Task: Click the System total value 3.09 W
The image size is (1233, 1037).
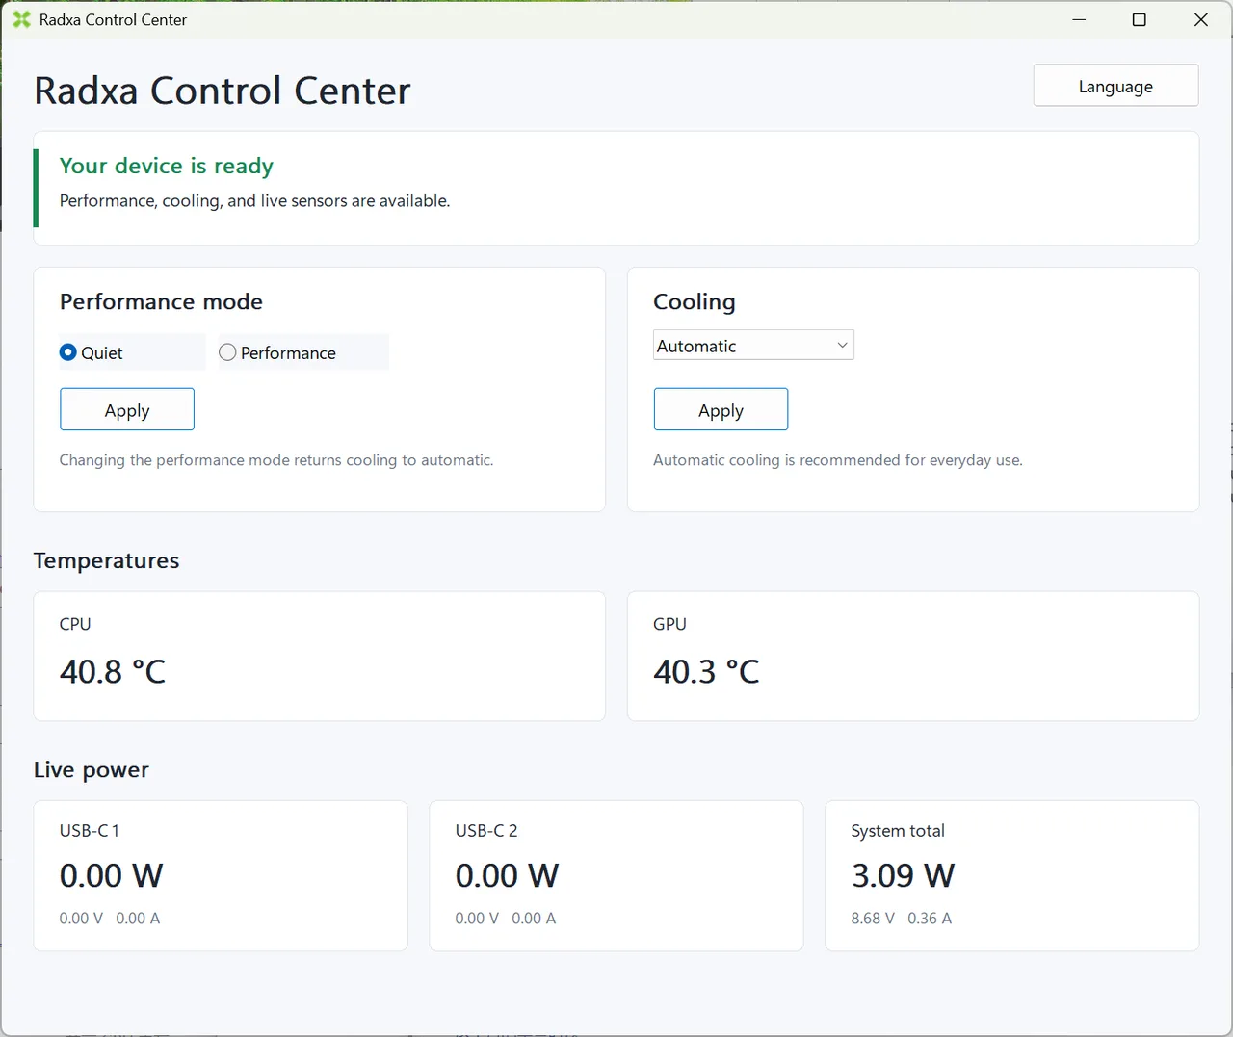Action: pos(903,875)
